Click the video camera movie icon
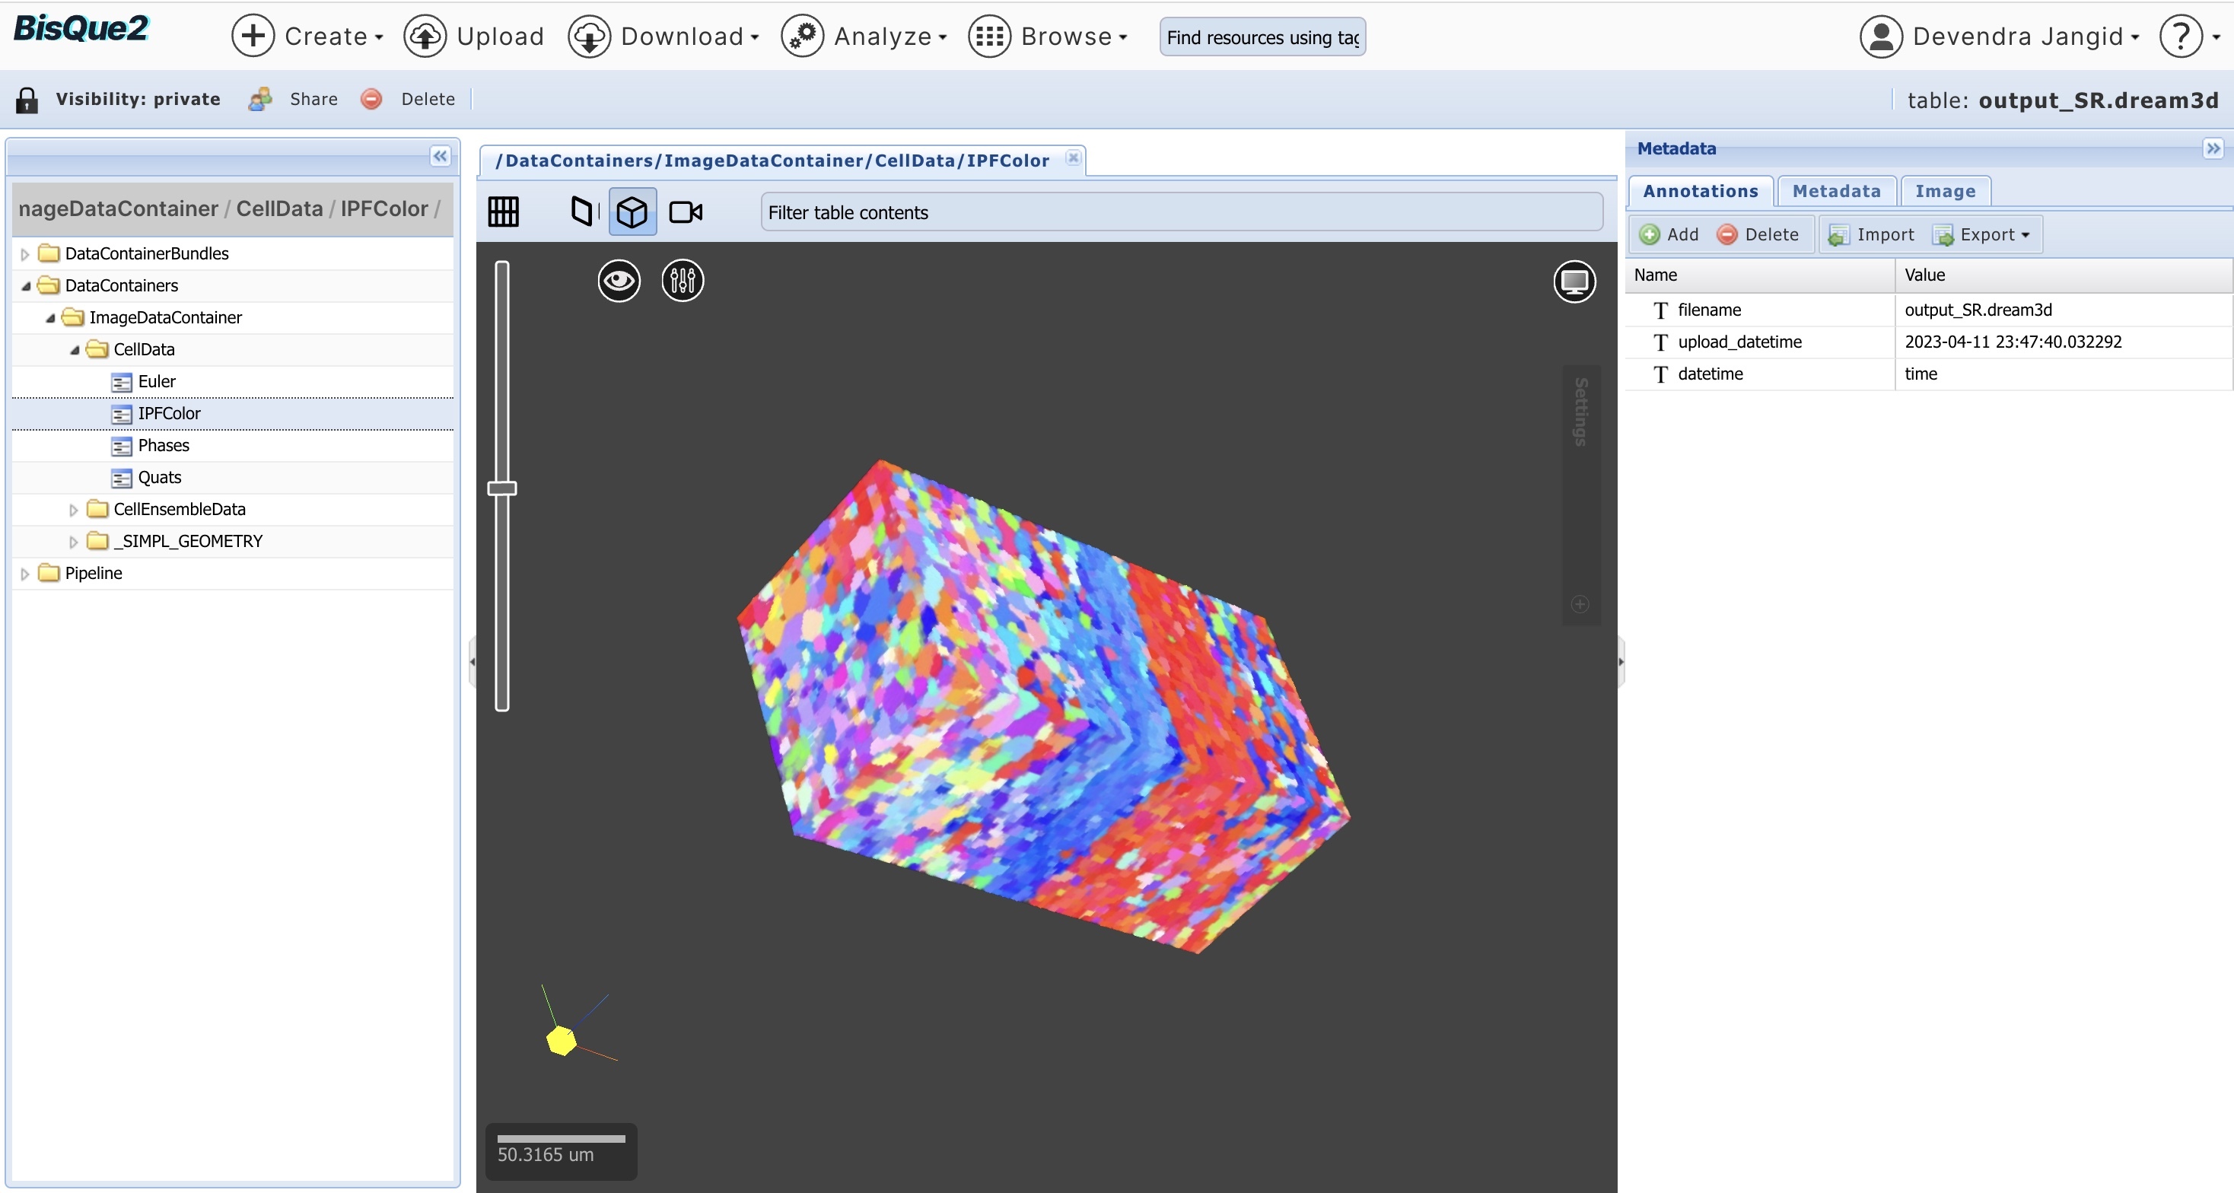This screenshot has height=1193, width=2234. [685, 212]
